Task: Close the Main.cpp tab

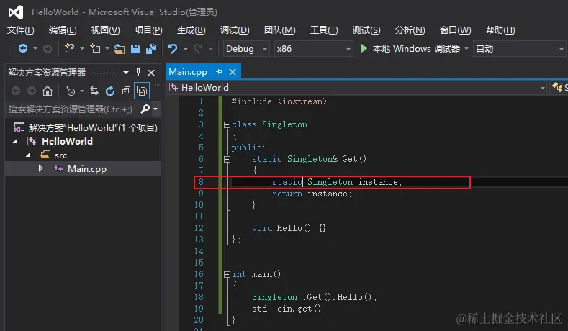Action: click(233, 72)
